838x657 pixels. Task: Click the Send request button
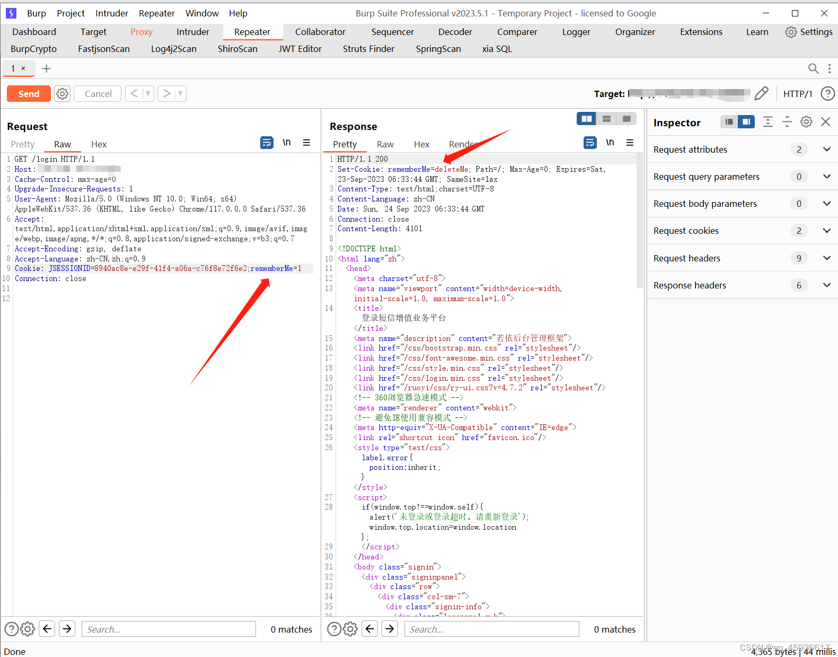click(29, 94)
